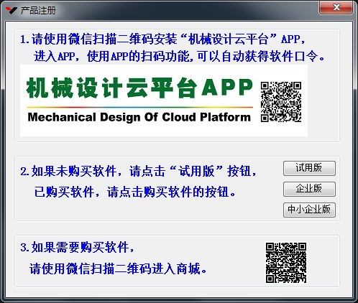Click the red-black app logo in title bar
Screen dimensions: 358x303
pos(12,10)
